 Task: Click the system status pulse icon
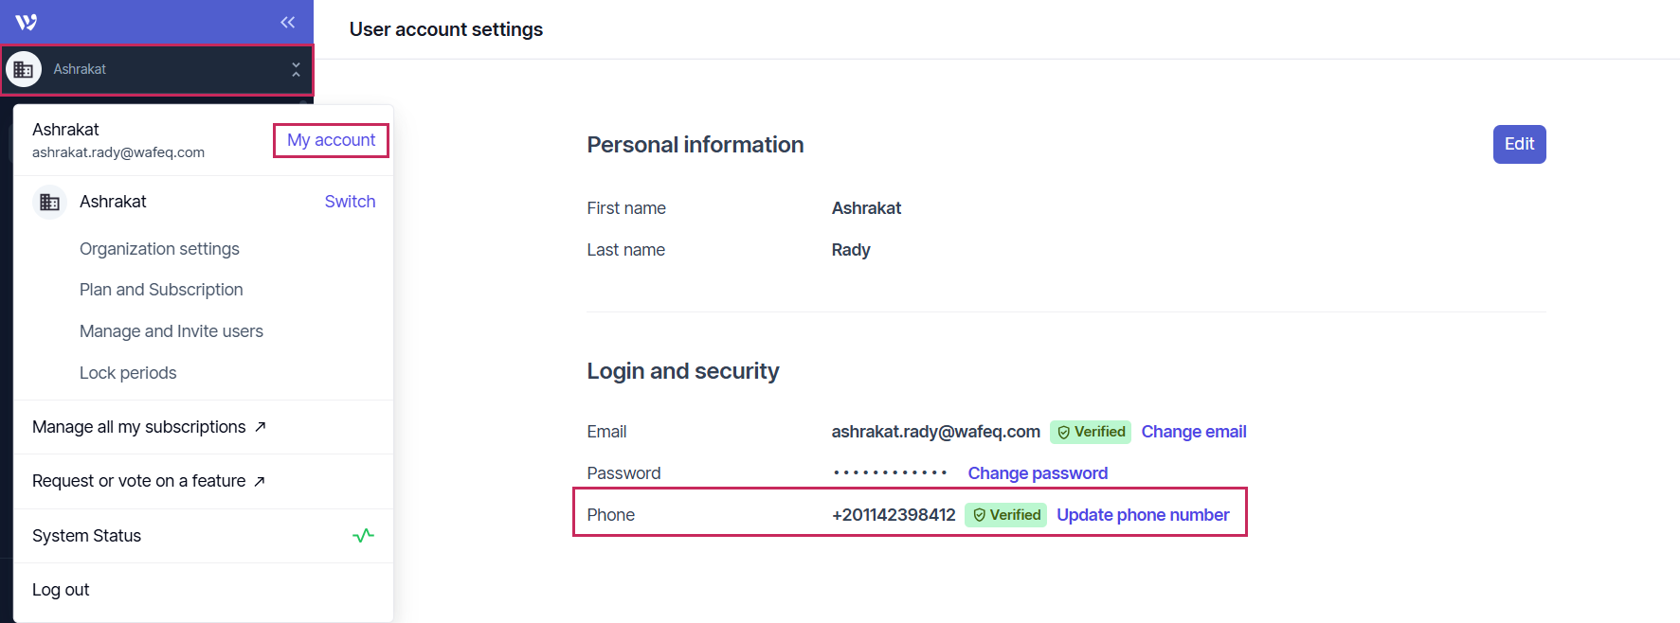[x=363, y=536]
